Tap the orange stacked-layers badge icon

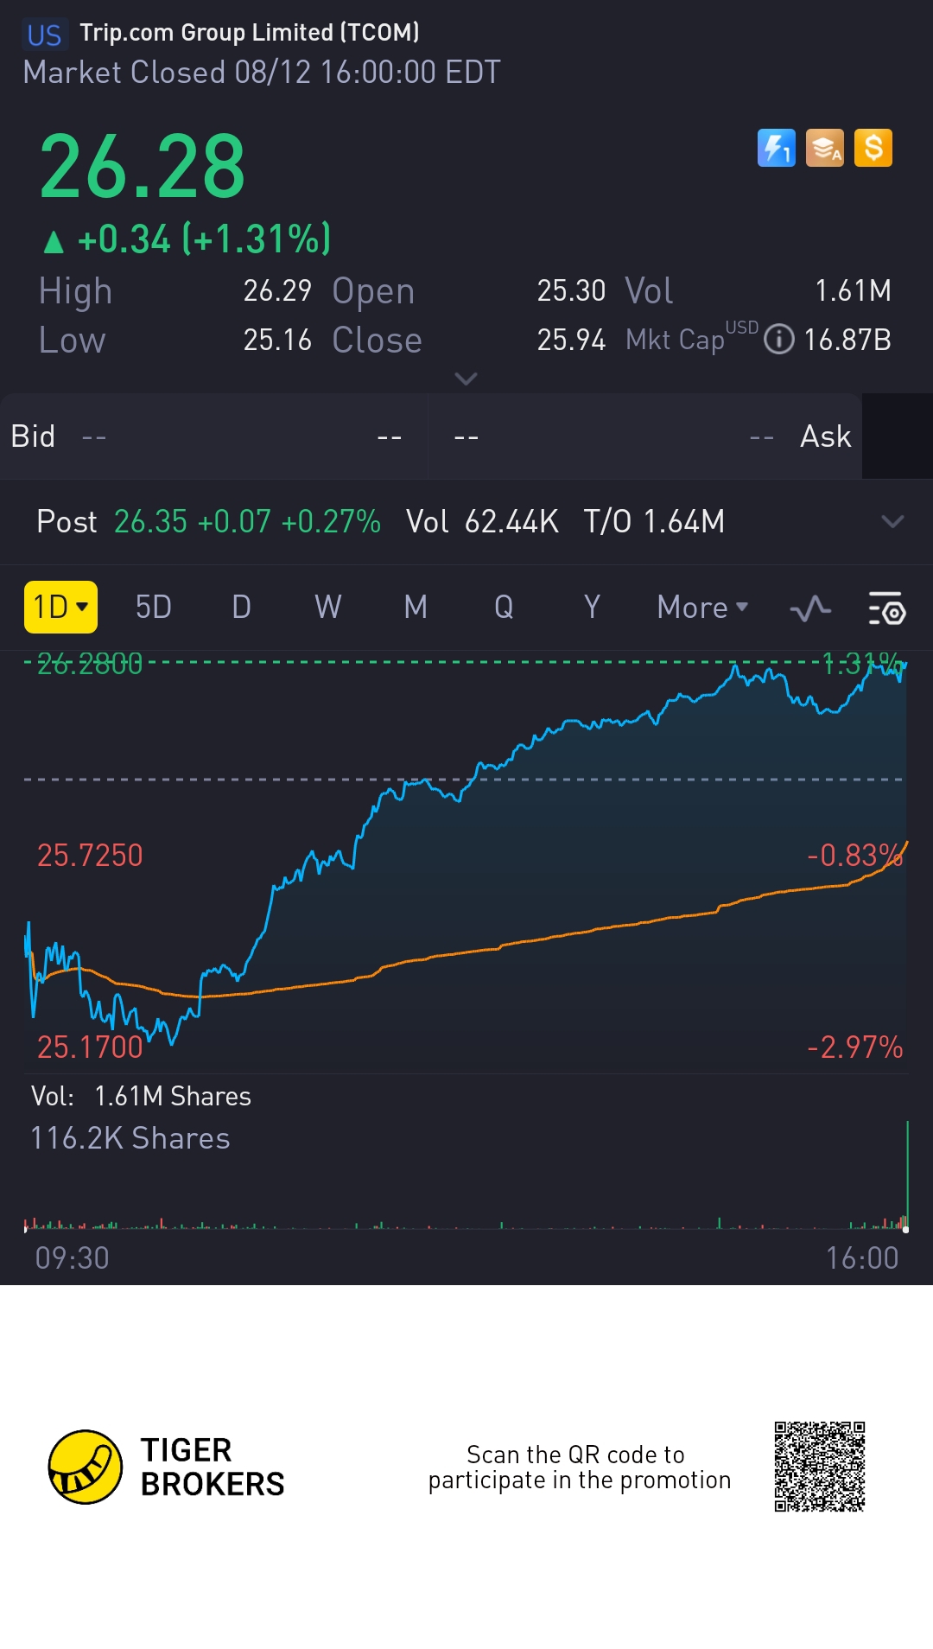pos(824,148)
